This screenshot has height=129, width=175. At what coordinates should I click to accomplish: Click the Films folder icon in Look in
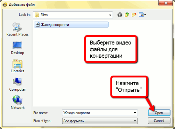[x=37, y=15]
